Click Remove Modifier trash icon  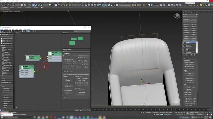click(192, 55)
